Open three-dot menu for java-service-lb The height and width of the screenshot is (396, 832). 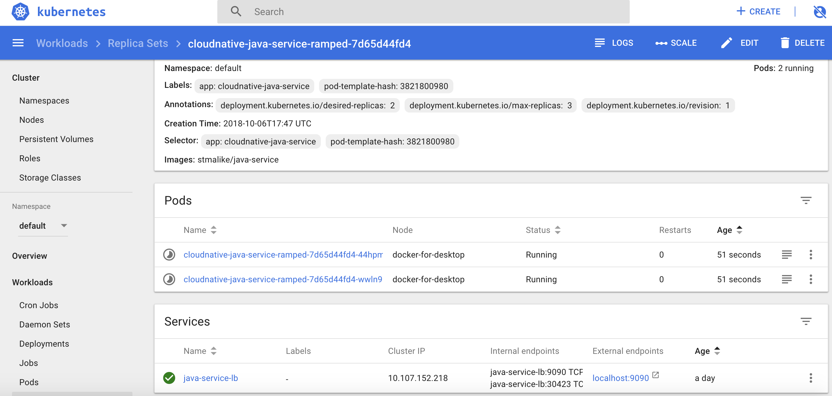(810, 378)
